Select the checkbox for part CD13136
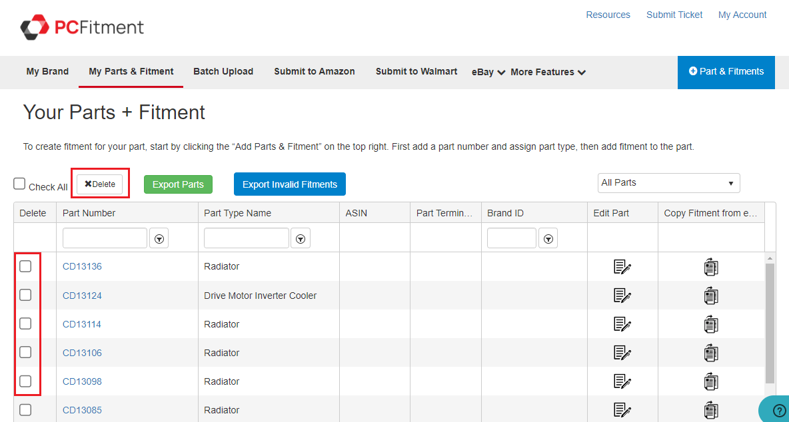The image size is (789, 422). (x=25, y=266)
